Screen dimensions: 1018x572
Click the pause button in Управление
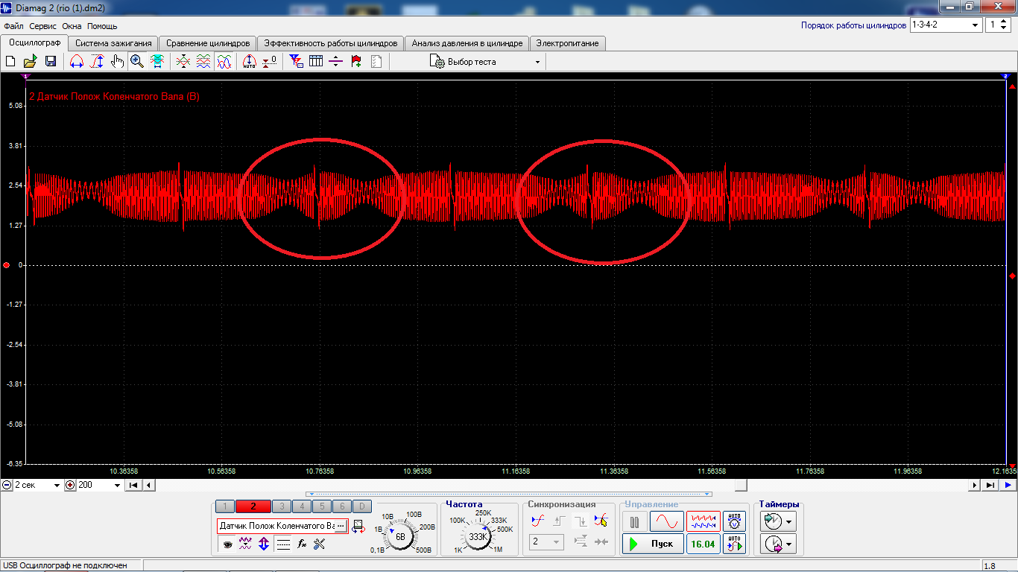click(634, 521)
